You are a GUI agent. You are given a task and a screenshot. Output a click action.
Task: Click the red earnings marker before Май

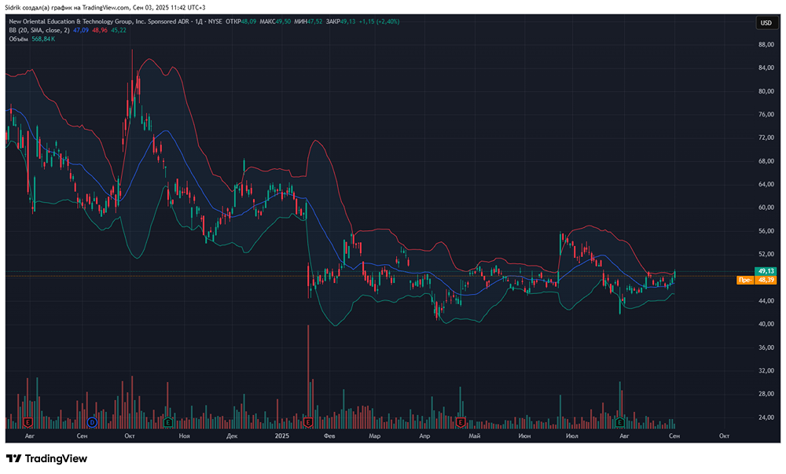[x=460, y=422]
